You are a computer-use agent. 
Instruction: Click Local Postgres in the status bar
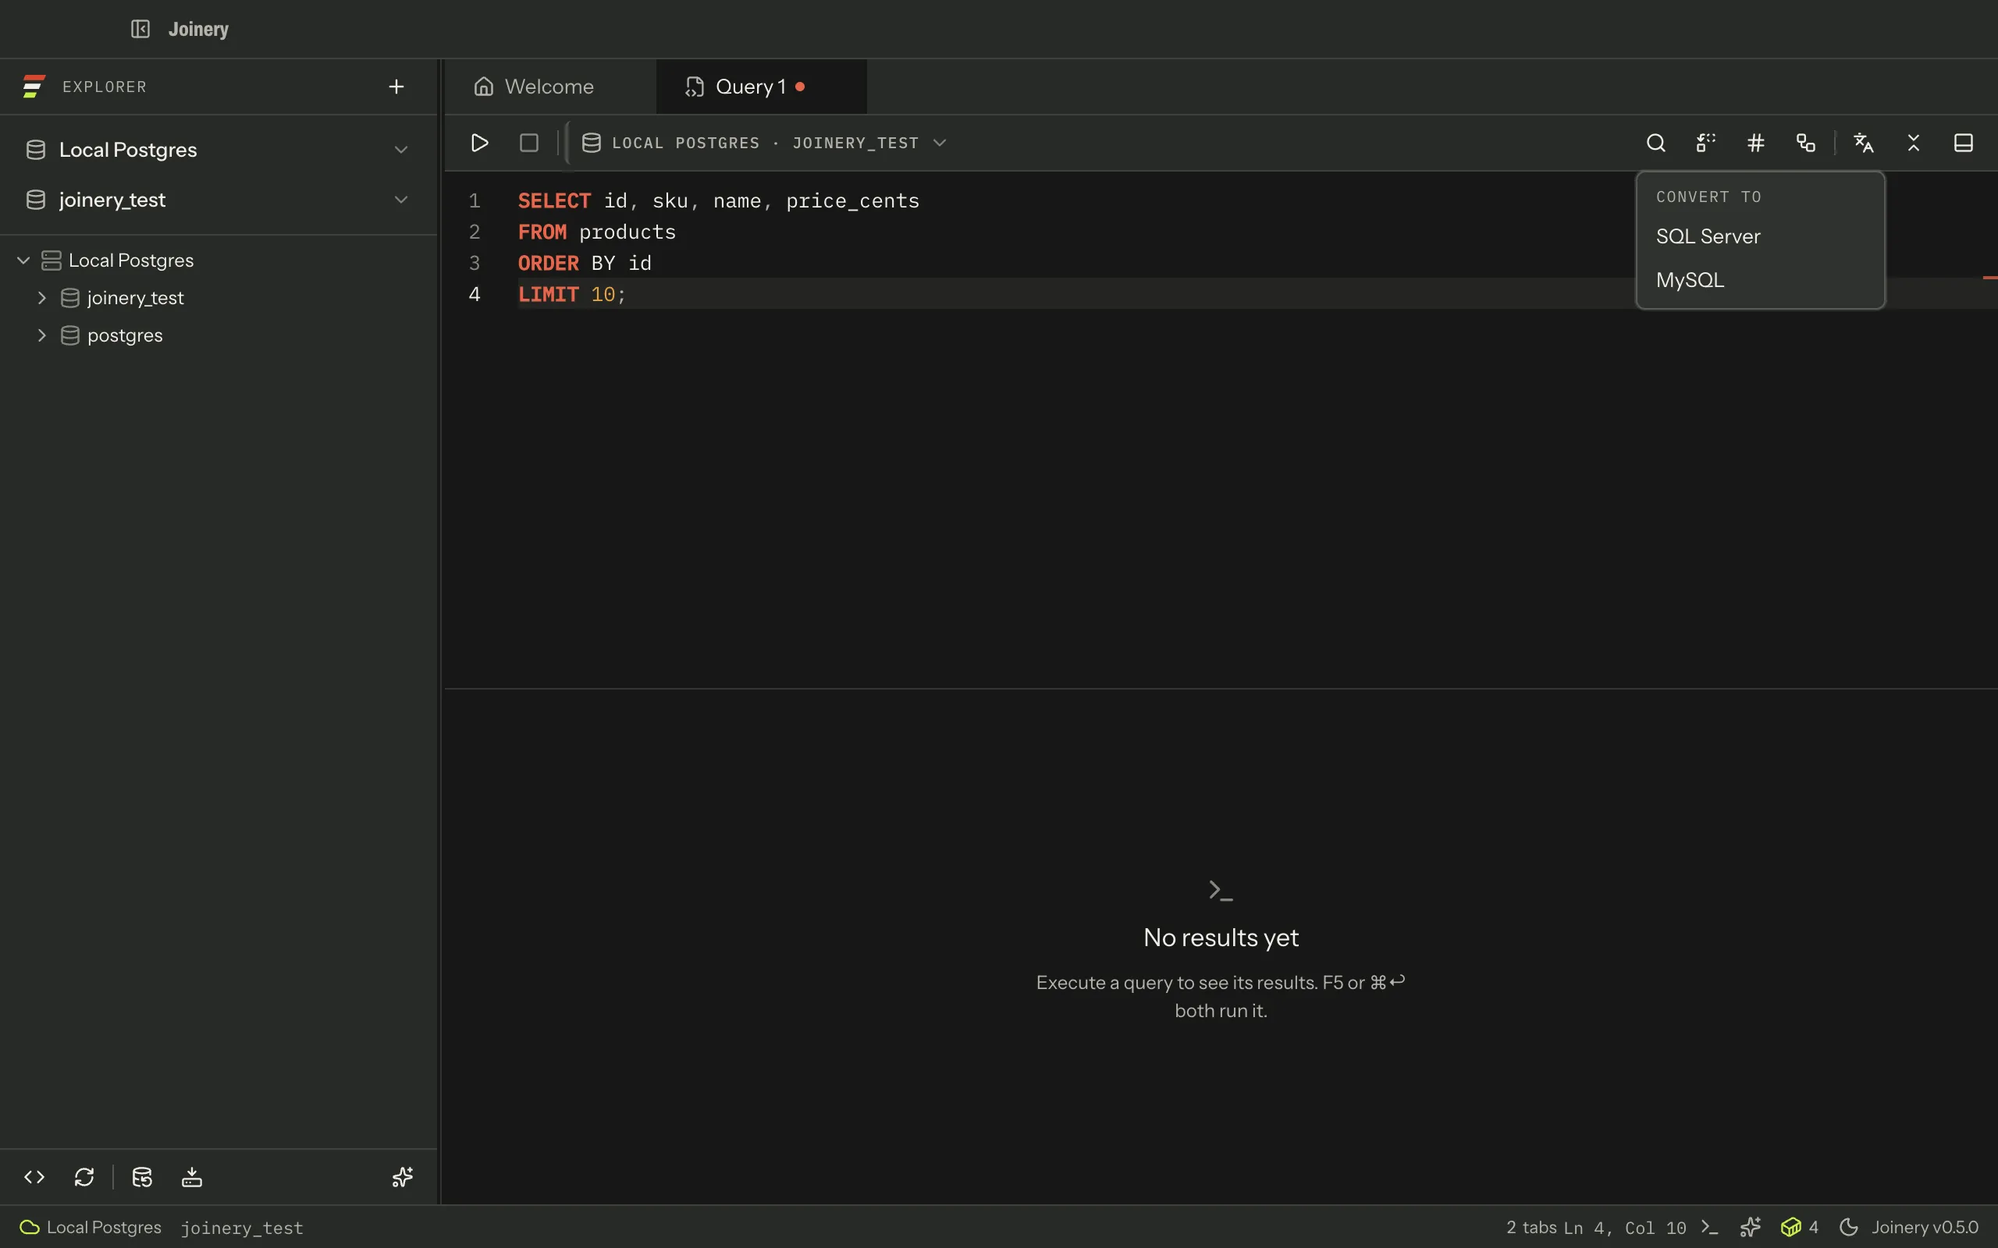(x=104, y=1228)
